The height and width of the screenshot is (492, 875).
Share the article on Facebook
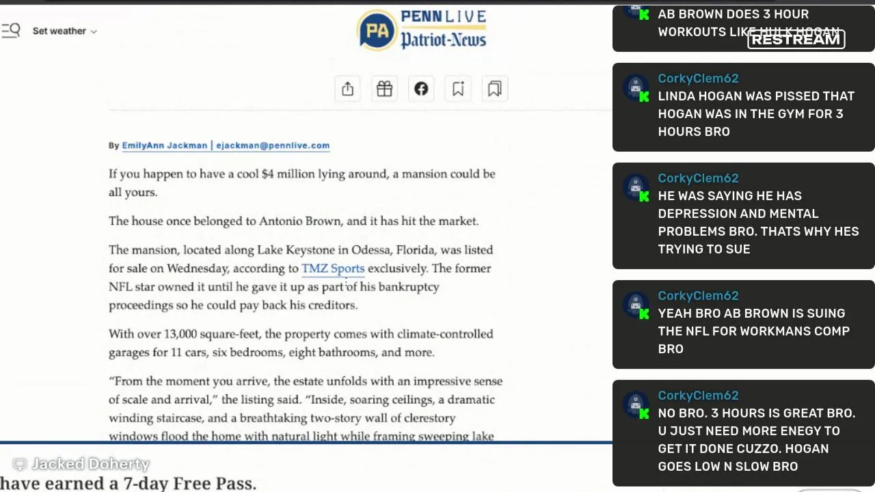coord(421,89)
